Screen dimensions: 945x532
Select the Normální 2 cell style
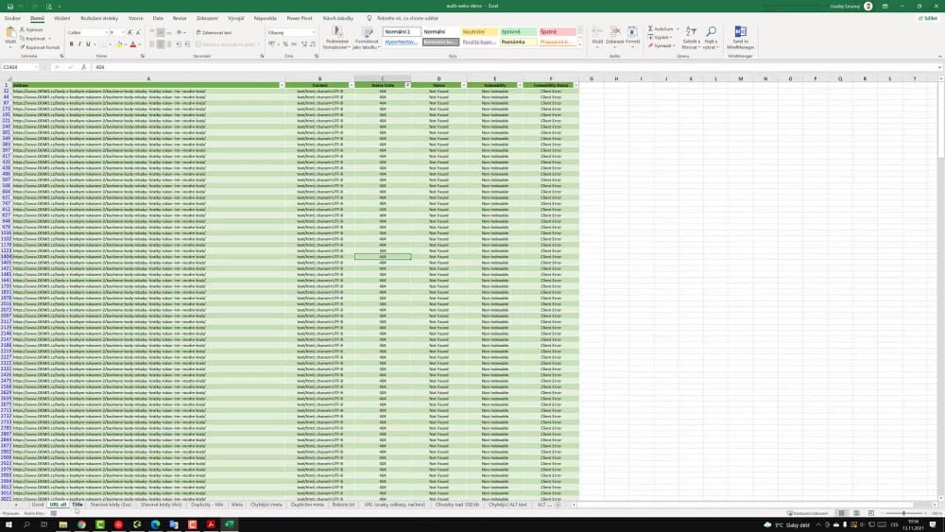point(402,31)
